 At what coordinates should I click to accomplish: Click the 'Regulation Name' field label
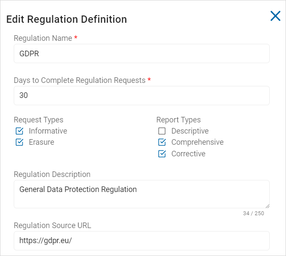[43, 38]
